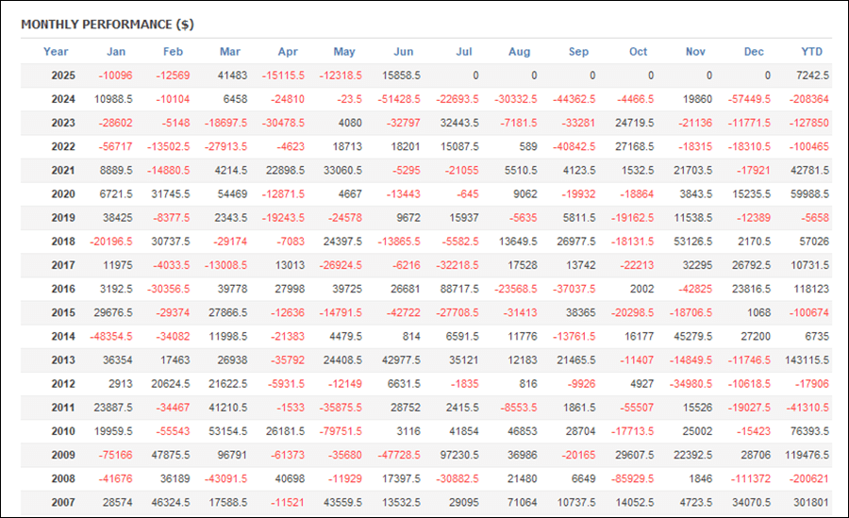This screenshot has height=518, width=849.
Task: Click 2025 March value 41483
Action: click(x=232, y=75)
